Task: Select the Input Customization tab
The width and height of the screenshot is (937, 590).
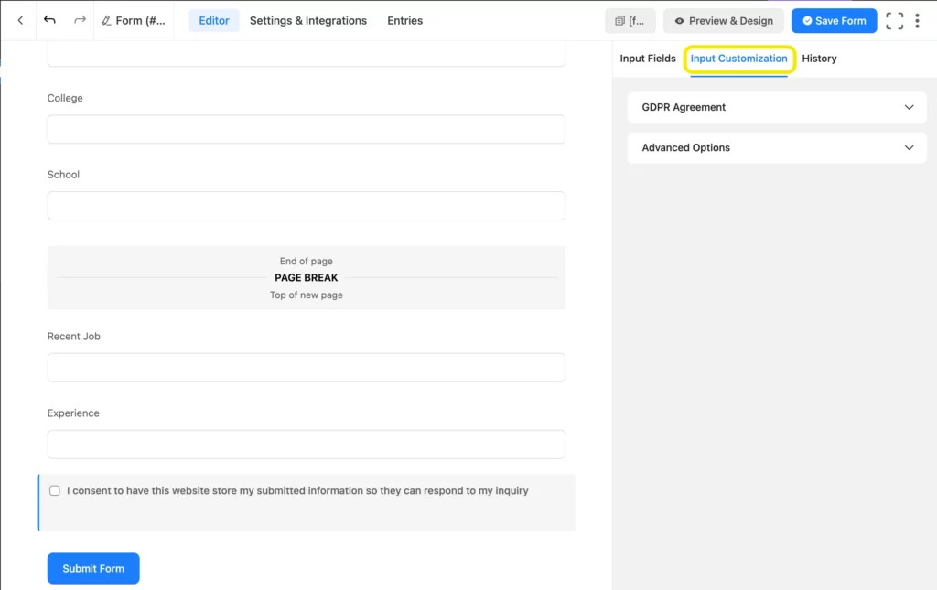Action: pyautogui.click(x=738, y=59)
